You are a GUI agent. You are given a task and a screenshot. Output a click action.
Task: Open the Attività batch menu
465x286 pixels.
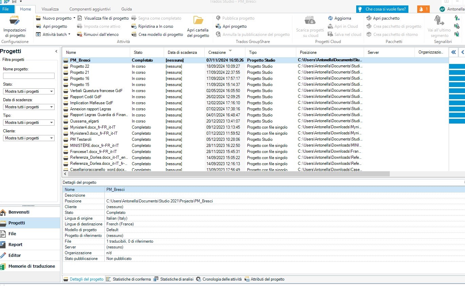click(53, 35)
